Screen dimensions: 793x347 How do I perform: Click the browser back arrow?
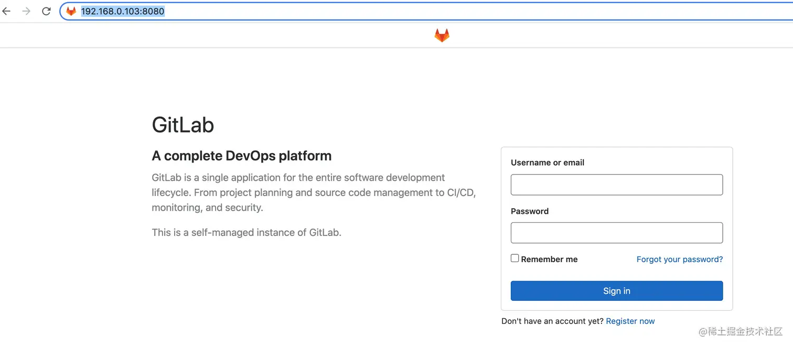6,11
